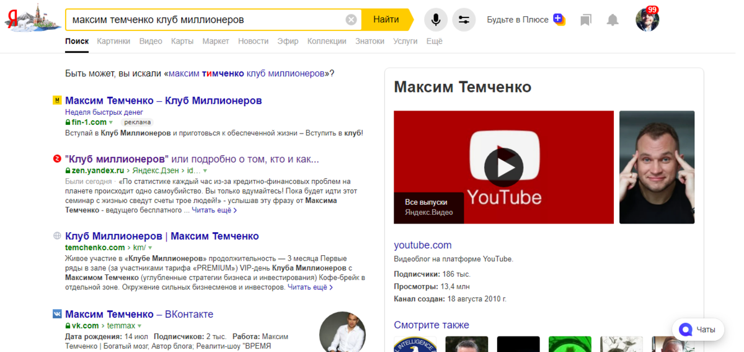Click the VKontakte favicon

coord(57,314)
